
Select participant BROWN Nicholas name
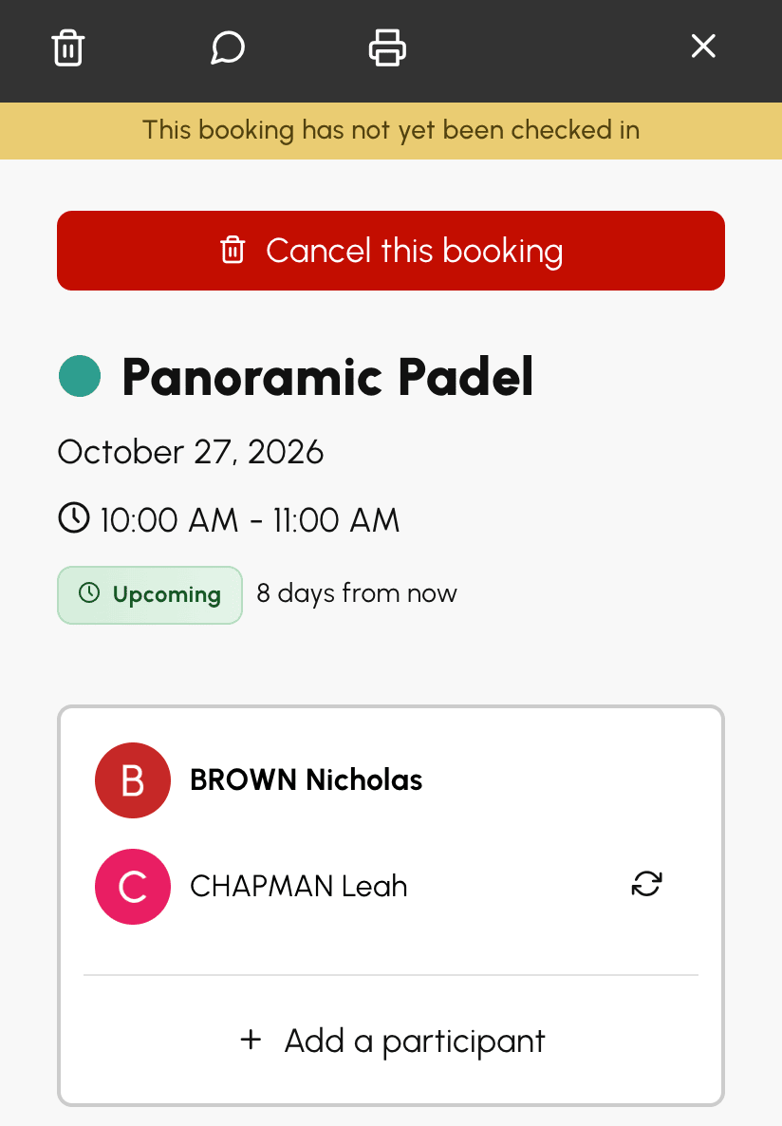pos(306,779)
